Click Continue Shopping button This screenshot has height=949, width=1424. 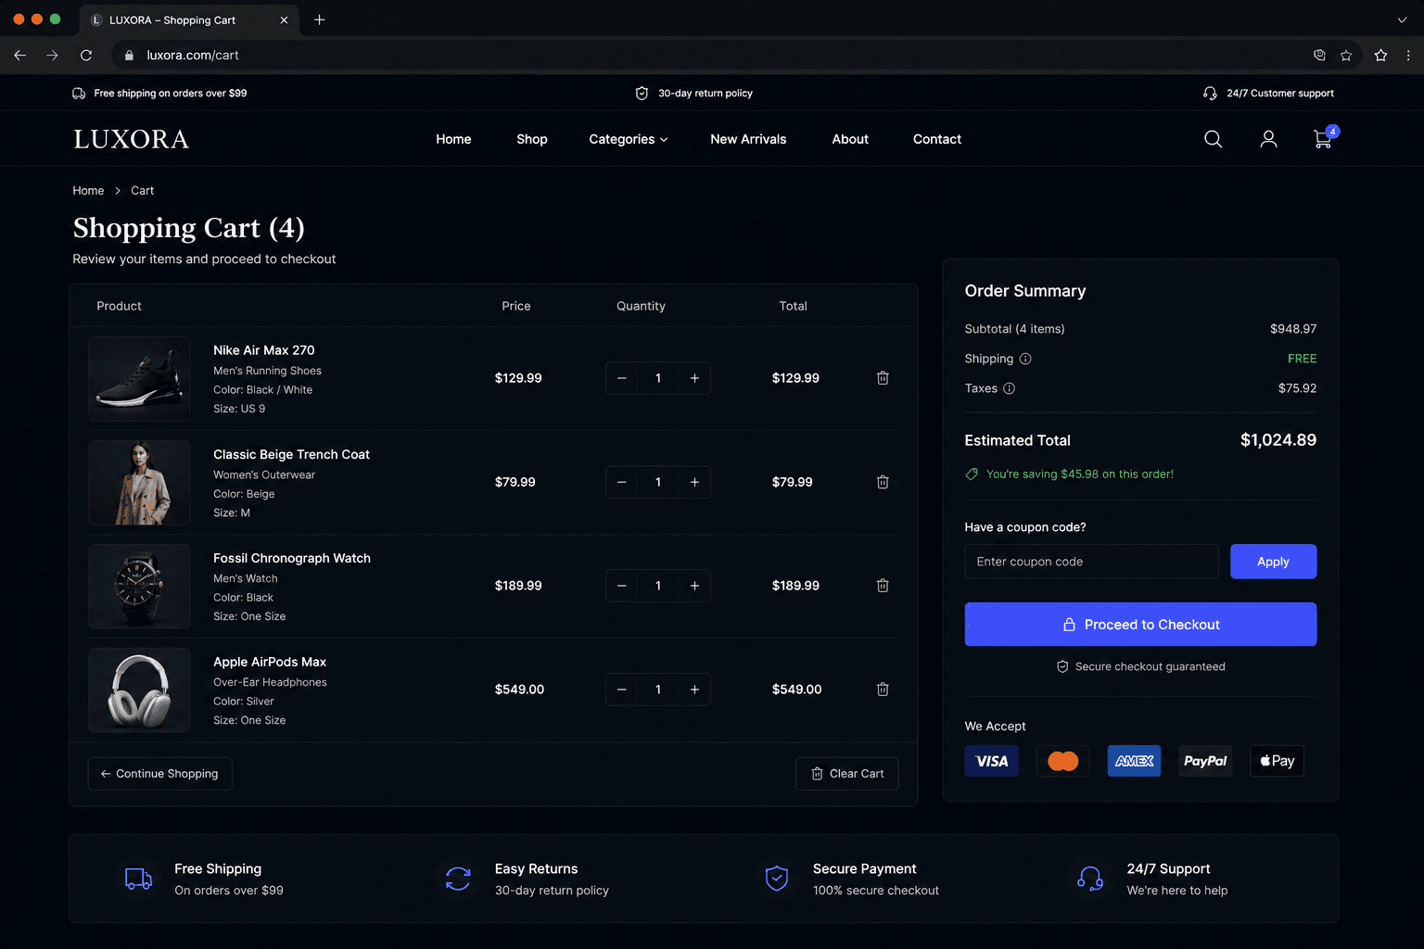pos(159,774)
